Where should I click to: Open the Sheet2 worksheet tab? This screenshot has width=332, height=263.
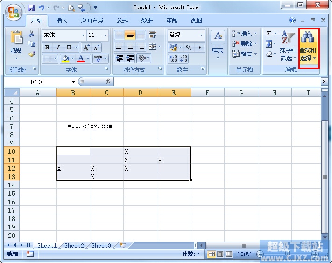74,245
